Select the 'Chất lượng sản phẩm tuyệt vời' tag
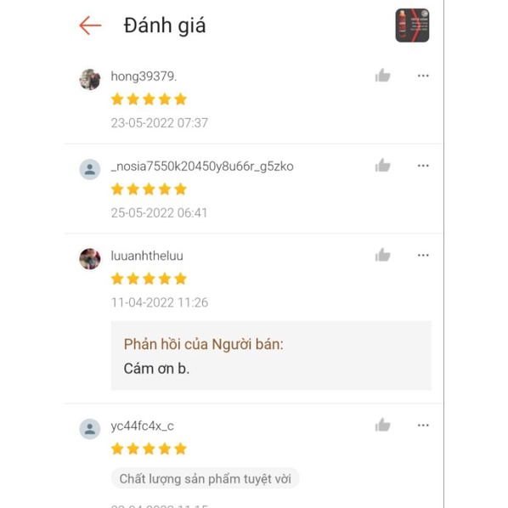This screenshot has width=508, height=508. [205, 478]
